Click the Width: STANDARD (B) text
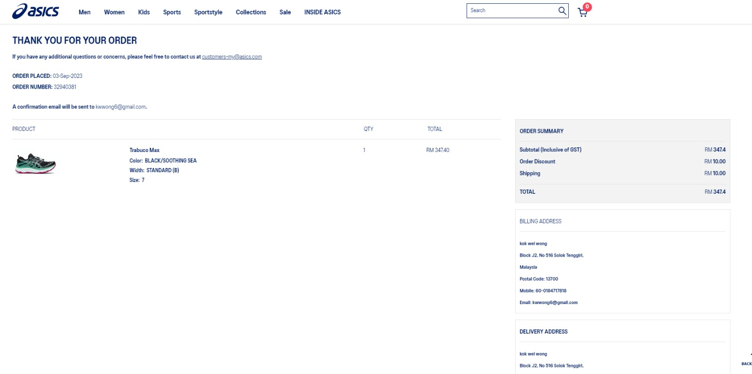The width and height of the screenshot is (752, 374). pos(154,170)
